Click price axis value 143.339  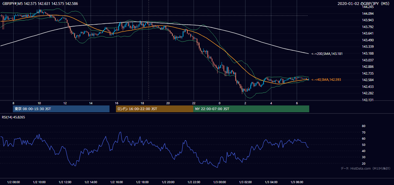click(368, 47)
